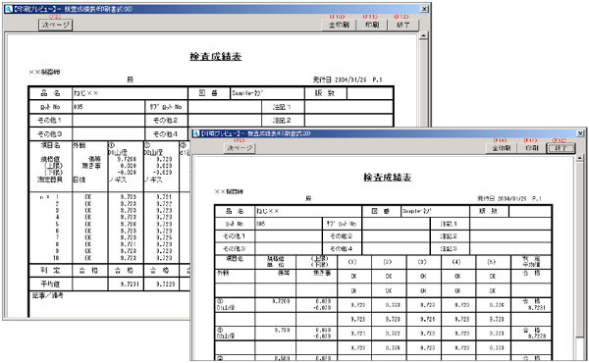Click 項目名 header in back window
This screenshot has width=589, height=363.
pos(50,145)
